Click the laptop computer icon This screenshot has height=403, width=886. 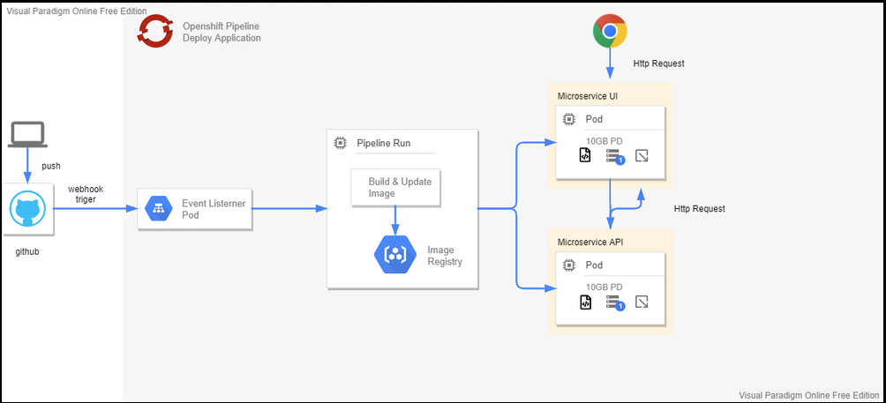(x=27, y=135)
